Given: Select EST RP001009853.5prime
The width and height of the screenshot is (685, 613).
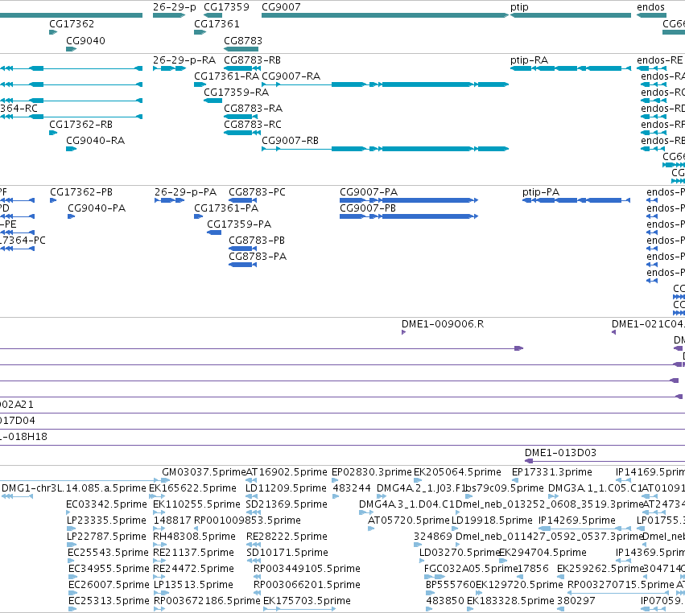Looking at the screenshot, I should (x=247, y=520).
